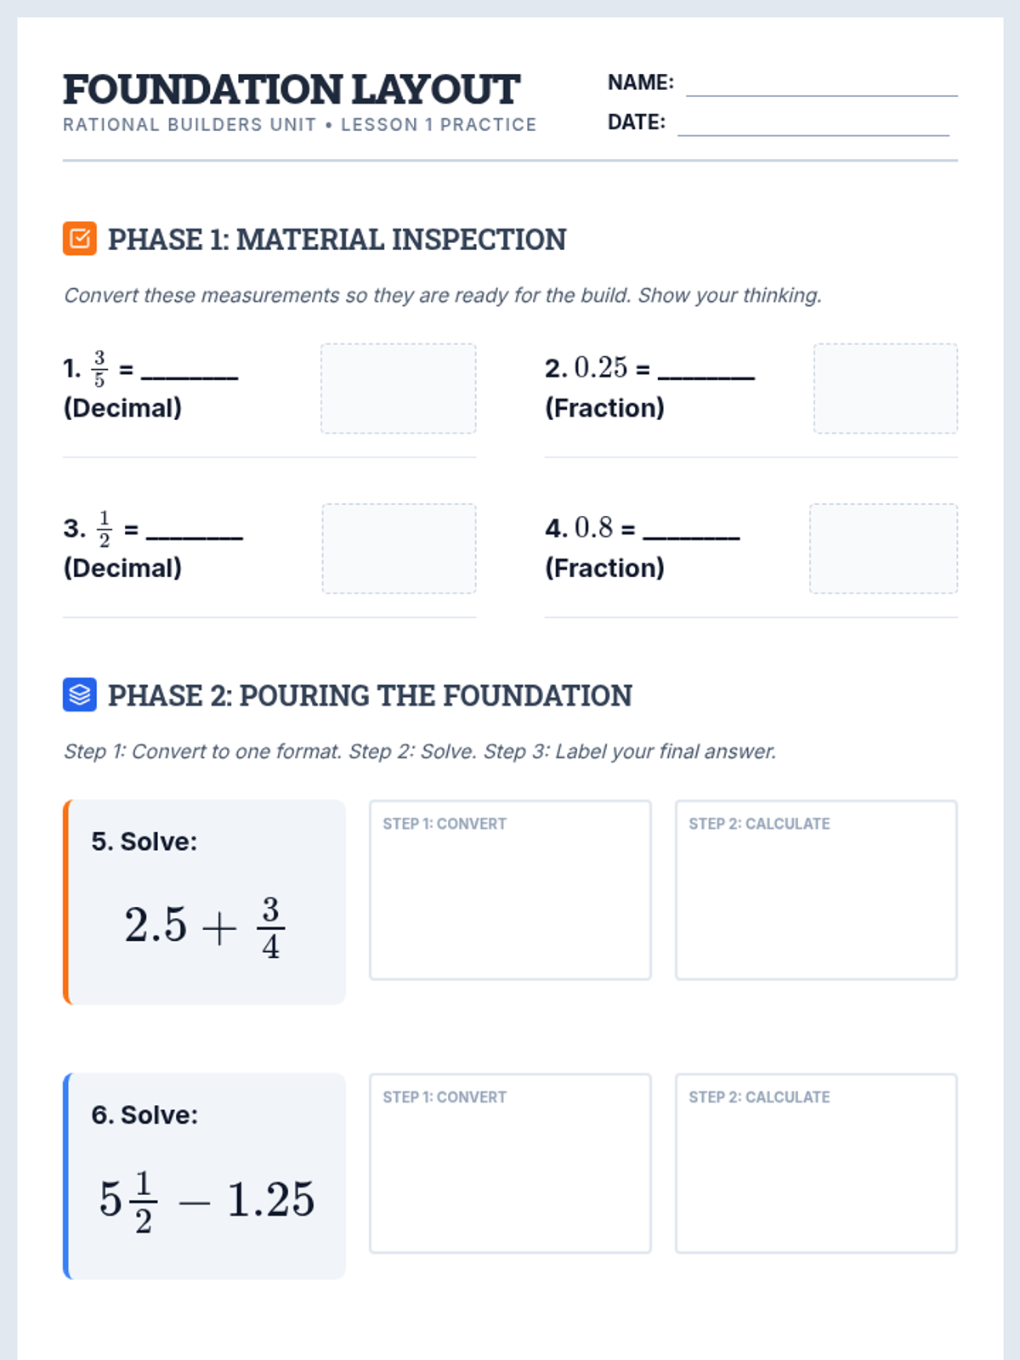Click the Phase 2: Pouring the Foundation heading
Screen dimensions: 1020x1360
coord(370,695)
